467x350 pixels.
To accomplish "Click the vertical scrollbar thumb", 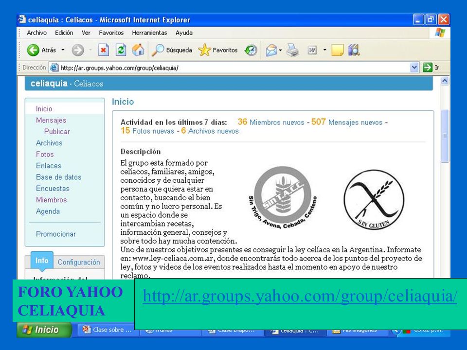I will click(x=445, y=136).
